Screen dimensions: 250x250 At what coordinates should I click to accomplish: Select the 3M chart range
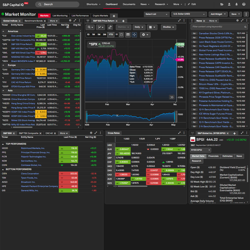tap(104, 34)
